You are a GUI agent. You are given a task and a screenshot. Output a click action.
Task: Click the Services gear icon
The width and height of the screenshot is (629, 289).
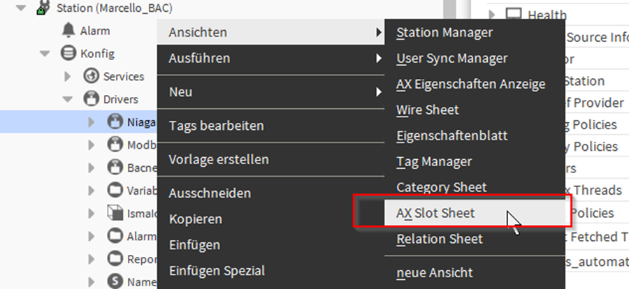point(91,76)
